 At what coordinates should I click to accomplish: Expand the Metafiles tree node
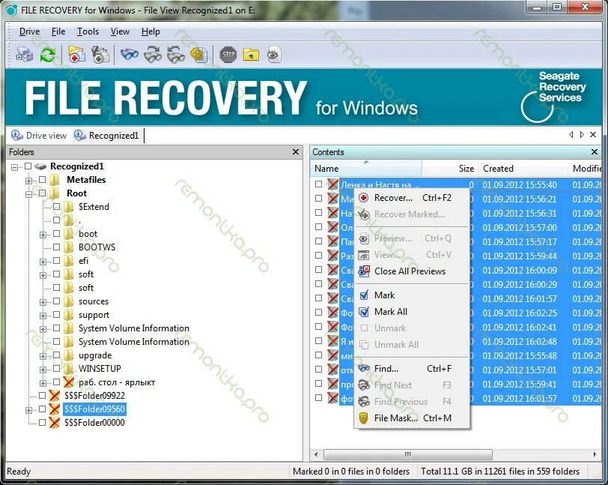tap(28, 181)
